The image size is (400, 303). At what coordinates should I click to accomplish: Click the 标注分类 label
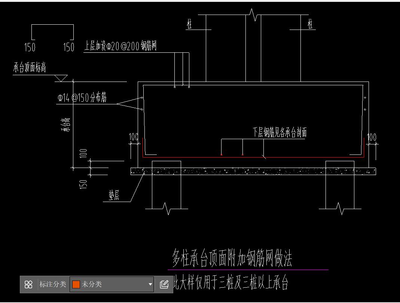point(53,284)
